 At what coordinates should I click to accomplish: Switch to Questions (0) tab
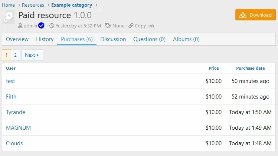pyautogui.click(x=149, y=39)
